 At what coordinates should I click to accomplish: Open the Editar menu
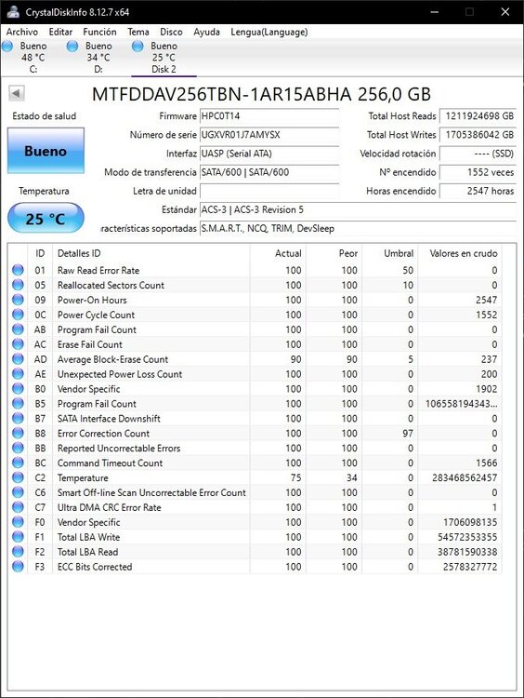[60, 32]
